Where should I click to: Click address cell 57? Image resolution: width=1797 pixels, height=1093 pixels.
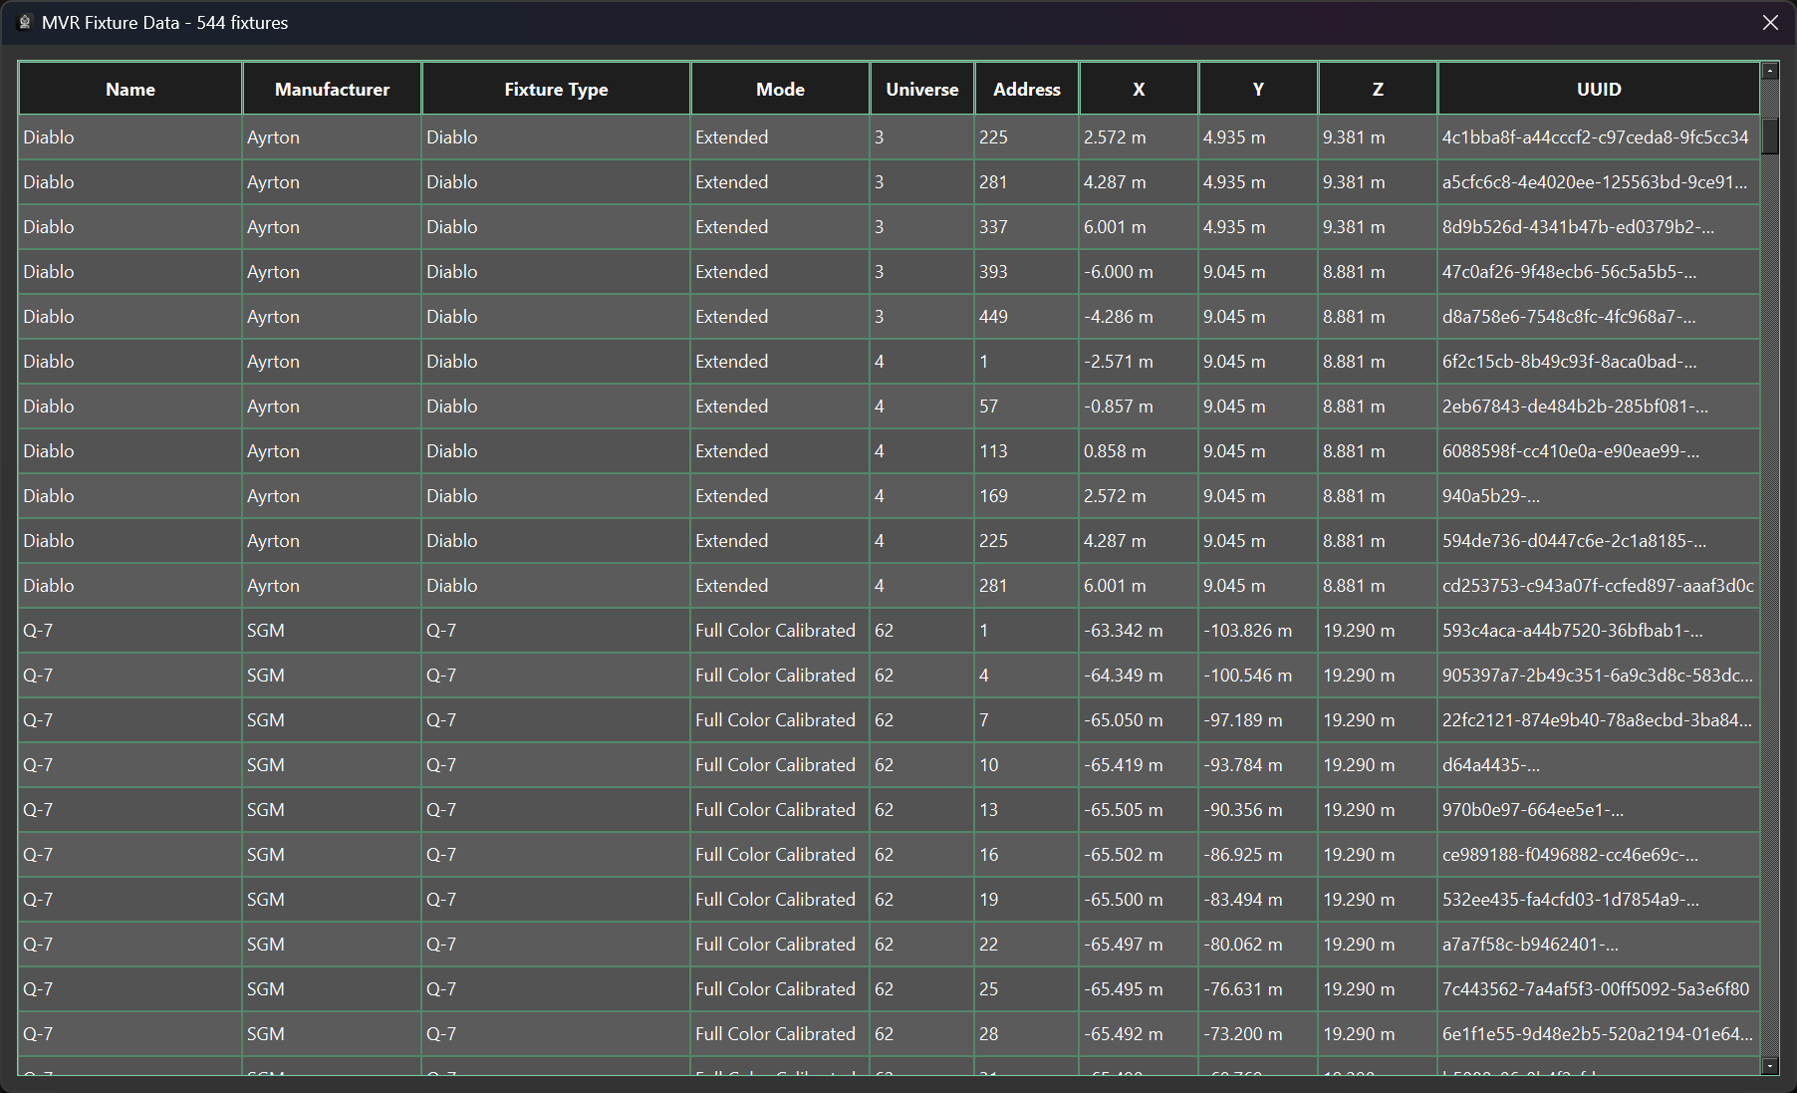pos(1027,407)
